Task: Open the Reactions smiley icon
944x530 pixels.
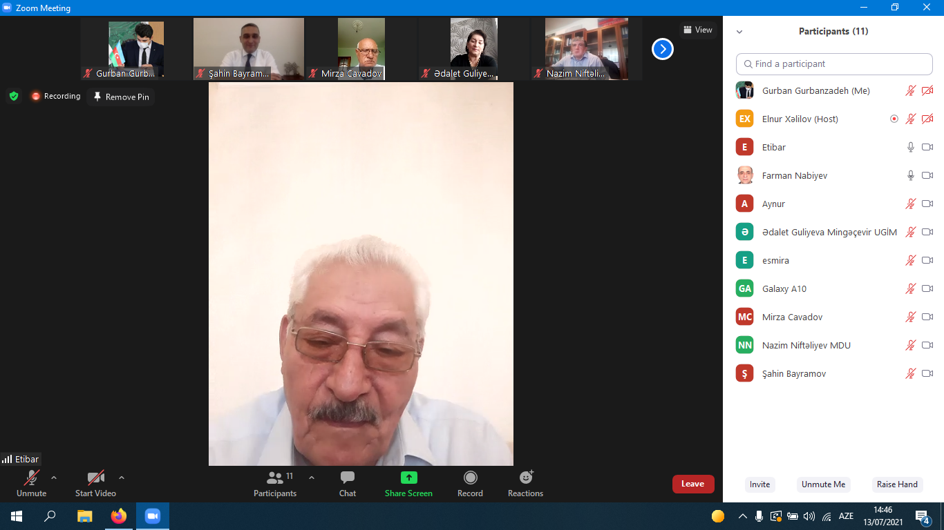Action: [526, 478]
